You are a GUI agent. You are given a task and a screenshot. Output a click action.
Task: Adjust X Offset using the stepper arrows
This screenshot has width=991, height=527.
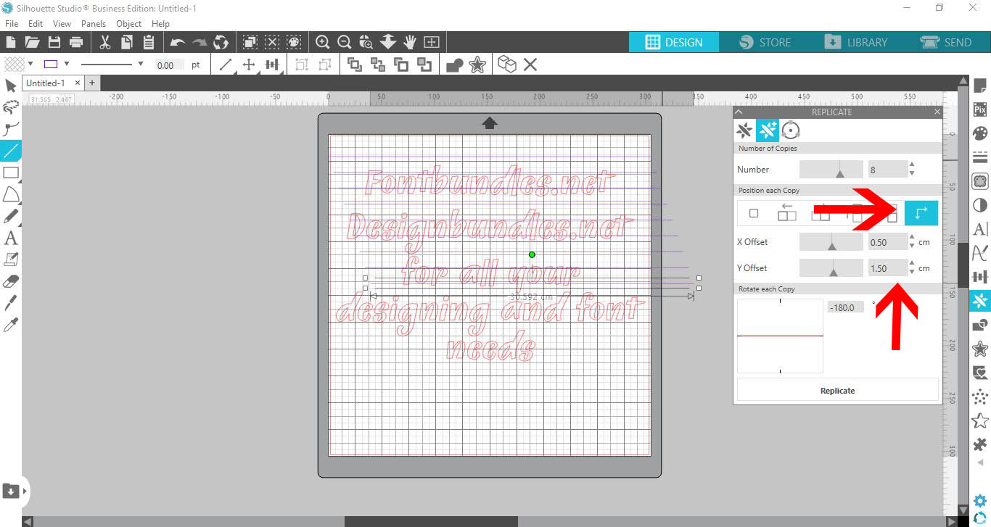(912, 242)
